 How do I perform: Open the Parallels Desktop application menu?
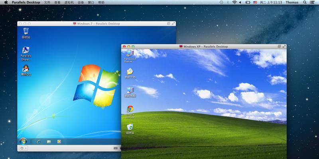26,2
